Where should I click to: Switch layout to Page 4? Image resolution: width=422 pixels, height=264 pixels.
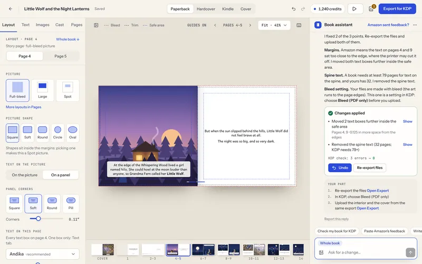pyautogui.click(x=24, y=56)
